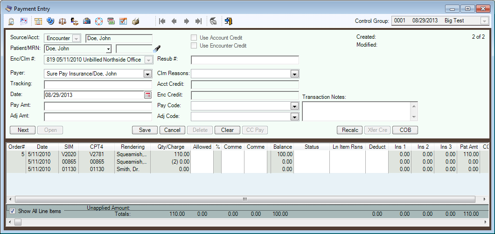Click the Save button
Viewport: 495px width, 234px height.
145,130
